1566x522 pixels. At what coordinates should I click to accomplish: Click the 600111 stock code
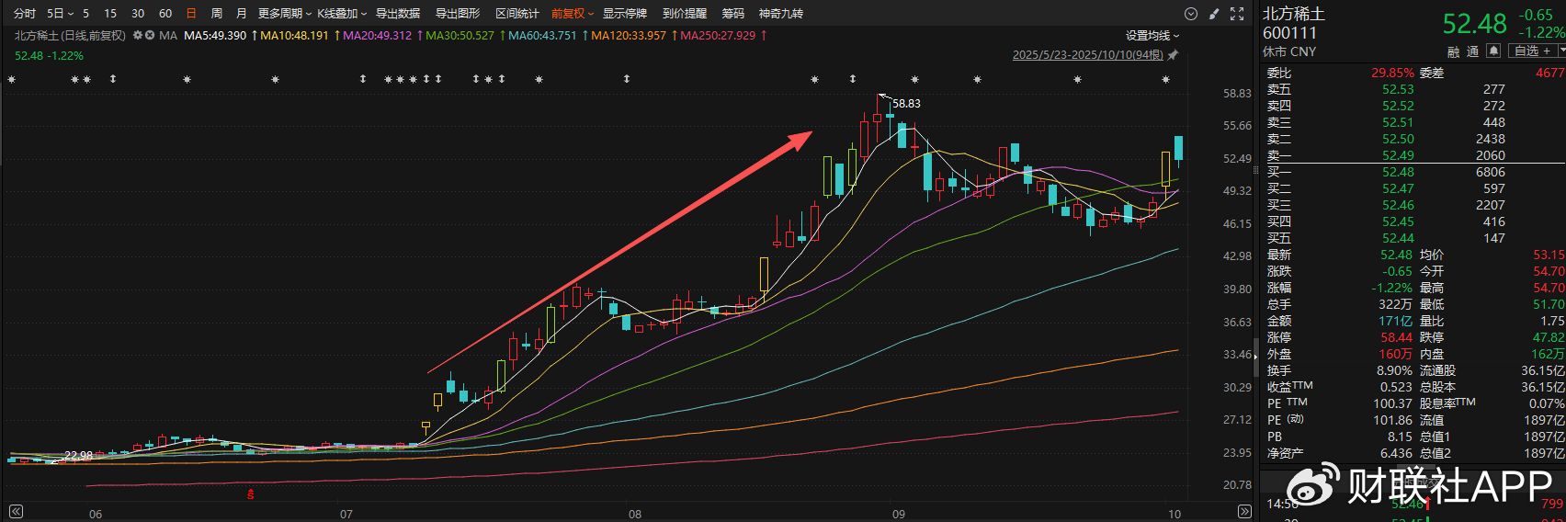(1289, 33)
